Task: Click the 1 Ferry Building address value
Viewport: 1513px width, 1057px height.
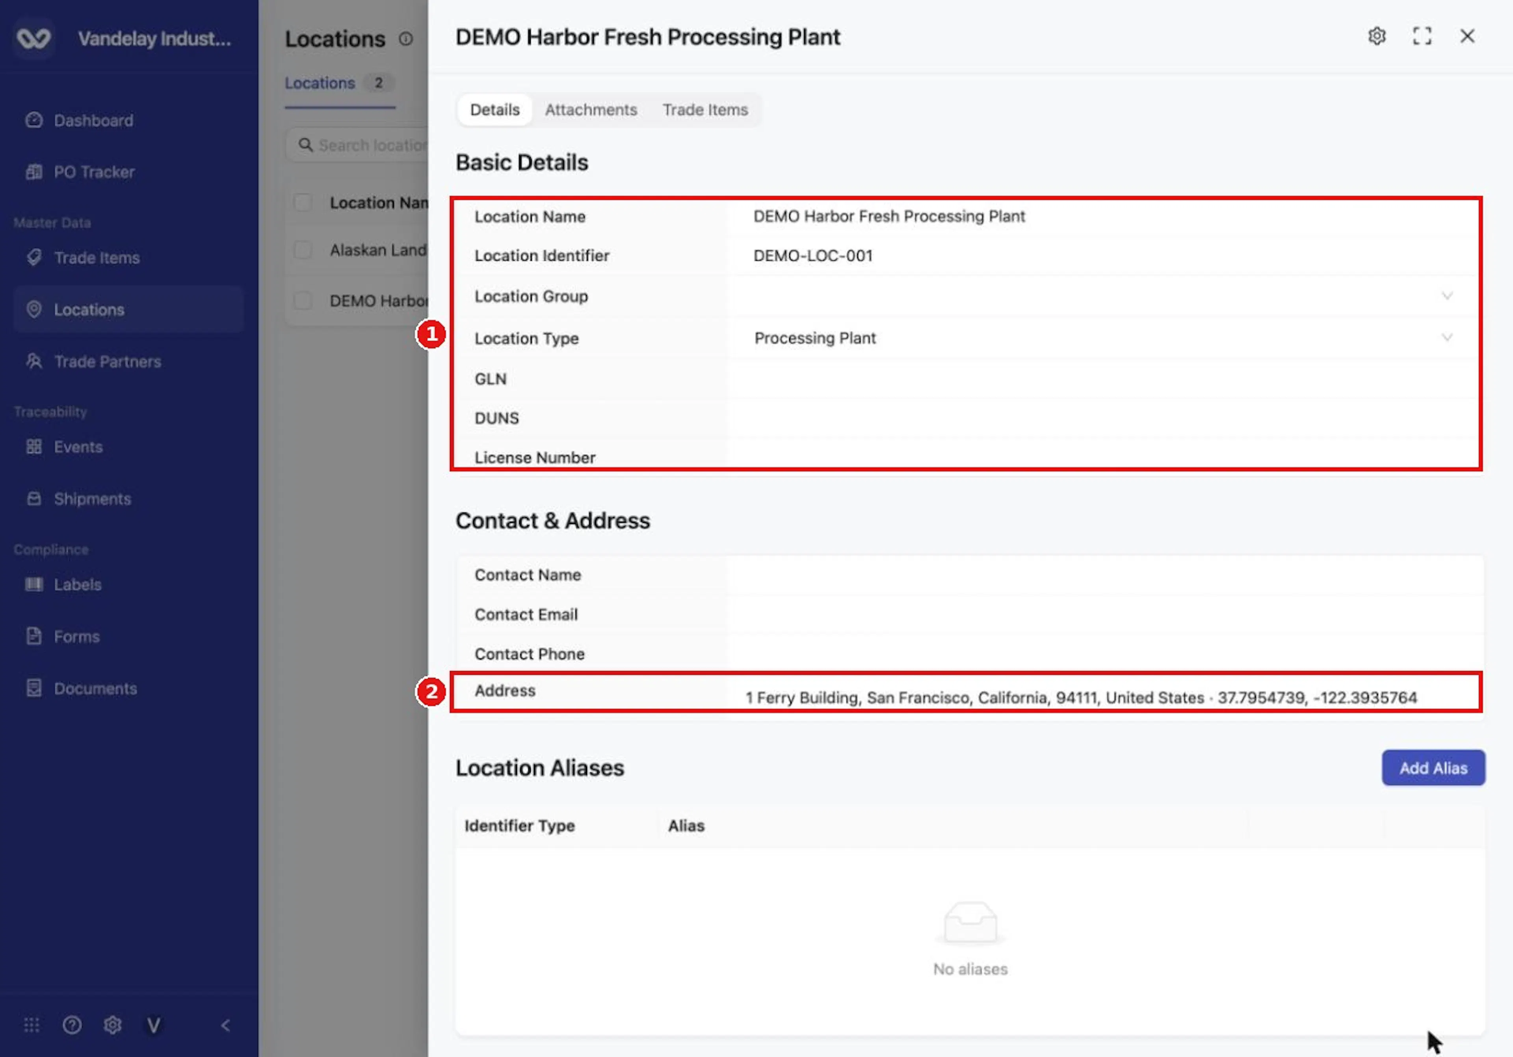Action: point(1081,698)
